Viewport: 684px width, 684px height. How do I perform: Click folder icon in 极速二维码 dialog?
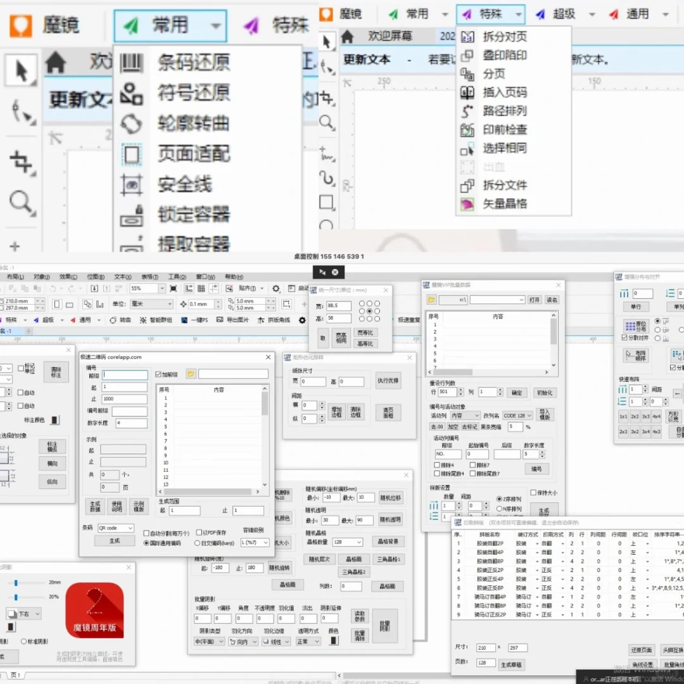(191, 374)
